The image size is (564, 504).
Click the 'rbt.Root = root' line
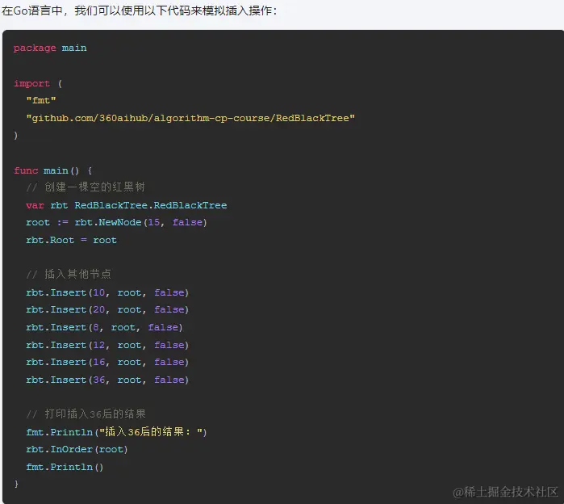click(x=71, y=240)
